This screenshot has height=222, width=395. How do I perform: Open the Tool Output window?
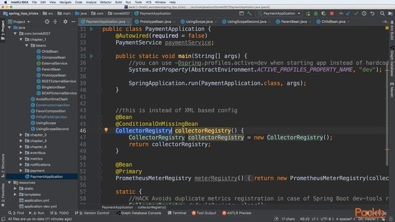coord(204,213)
